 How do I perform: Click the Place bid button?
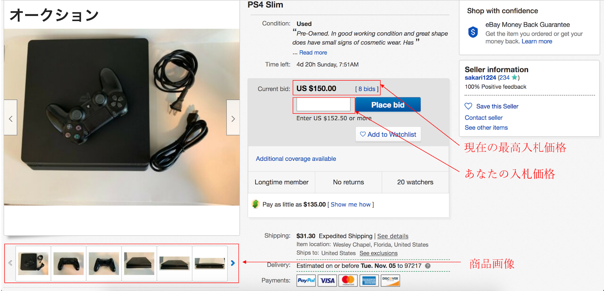388,105
